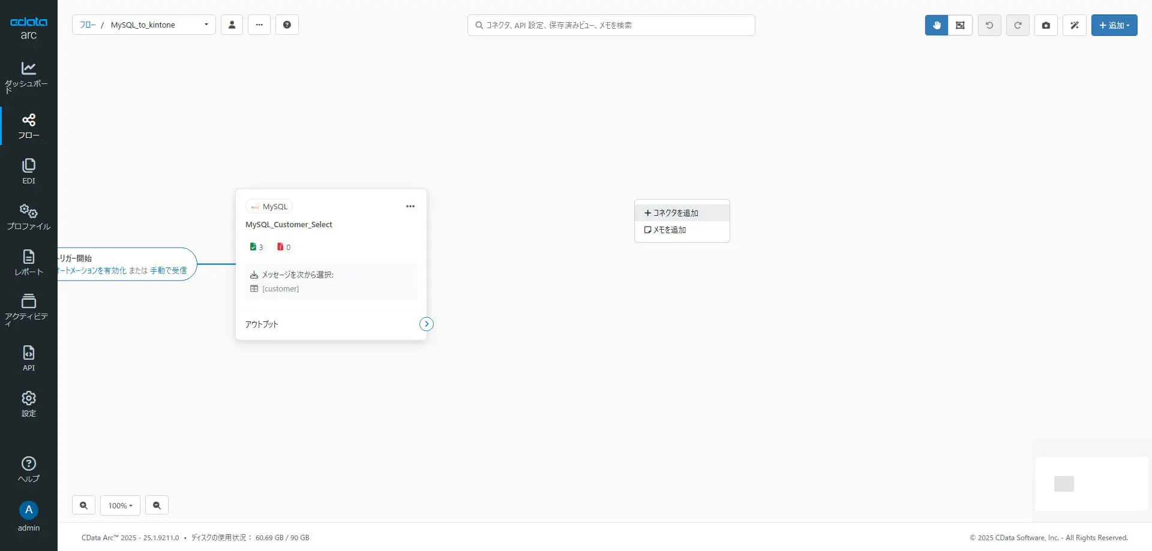The width and height of the screenshot is (1152, 551).
Task: Open the Profile page in sidebar
Action: (x=28, y=216)
